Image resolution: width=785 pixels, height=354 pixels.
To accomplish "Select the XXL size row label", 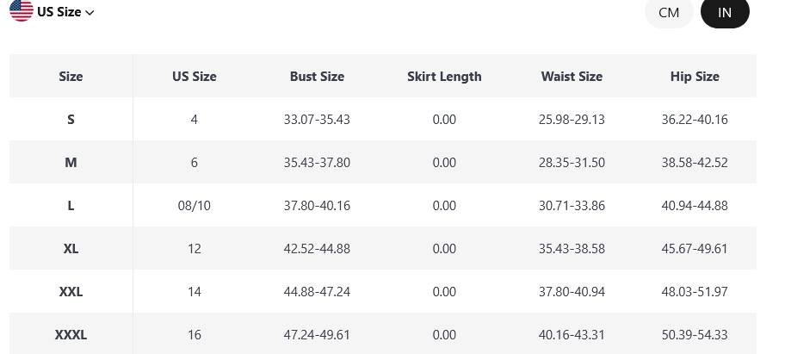I will point(71,292).
